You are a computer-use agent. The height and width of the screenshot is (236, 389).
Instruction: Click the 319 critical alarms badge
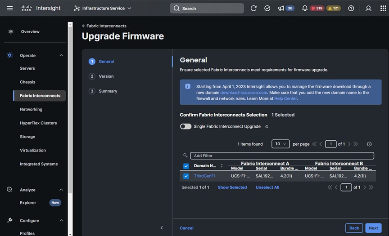(317, 8)
